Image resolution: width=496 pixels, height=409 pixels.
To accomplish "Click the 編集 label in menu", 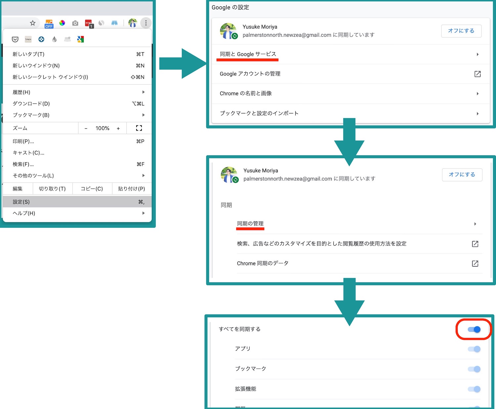I will [x=18, y=189].
